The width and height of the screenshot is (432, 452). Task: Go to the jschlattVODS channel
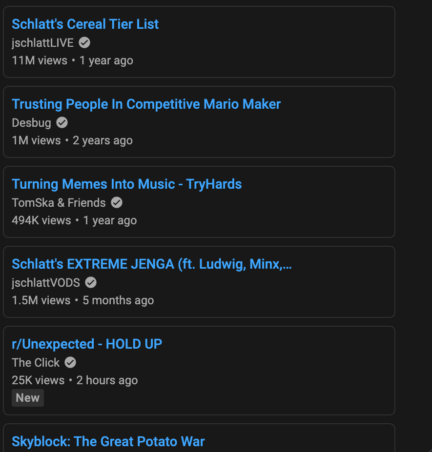pyautogui.click(x=46, y=283)
